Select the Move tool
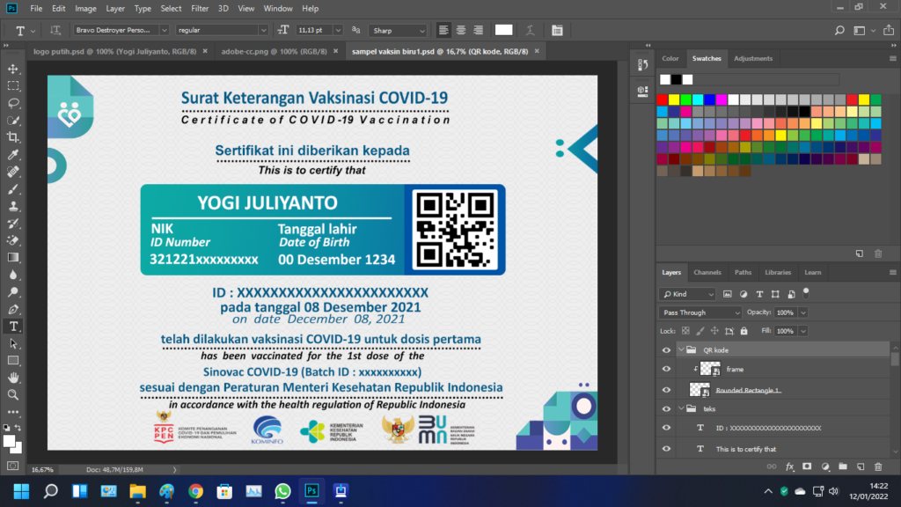The width and height of the screenshot is (901, 507). 13,69
